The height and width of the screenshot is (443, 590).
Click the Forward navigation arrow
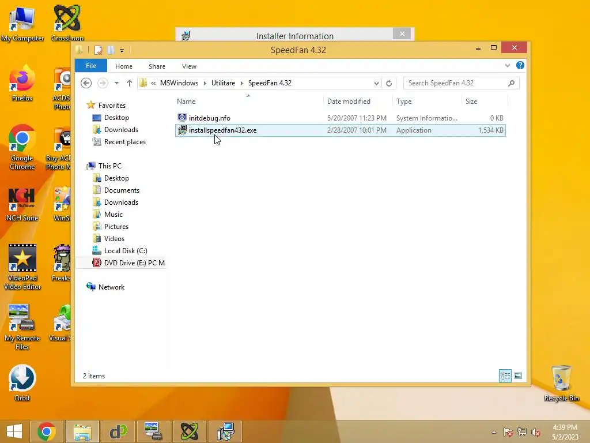(103, 83)
